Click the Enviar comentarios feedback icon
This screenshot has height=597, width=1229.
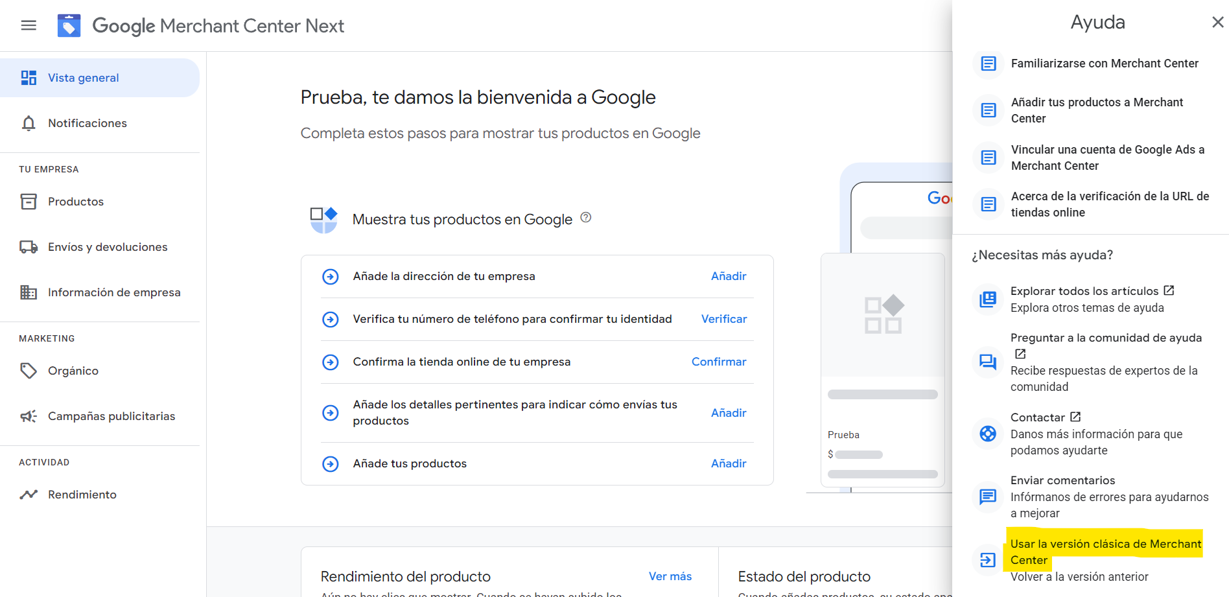click(x=988, y=497)
